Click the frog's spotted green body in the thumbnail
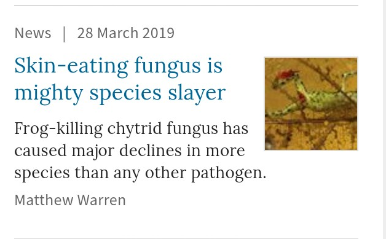 tap(326, 100)
